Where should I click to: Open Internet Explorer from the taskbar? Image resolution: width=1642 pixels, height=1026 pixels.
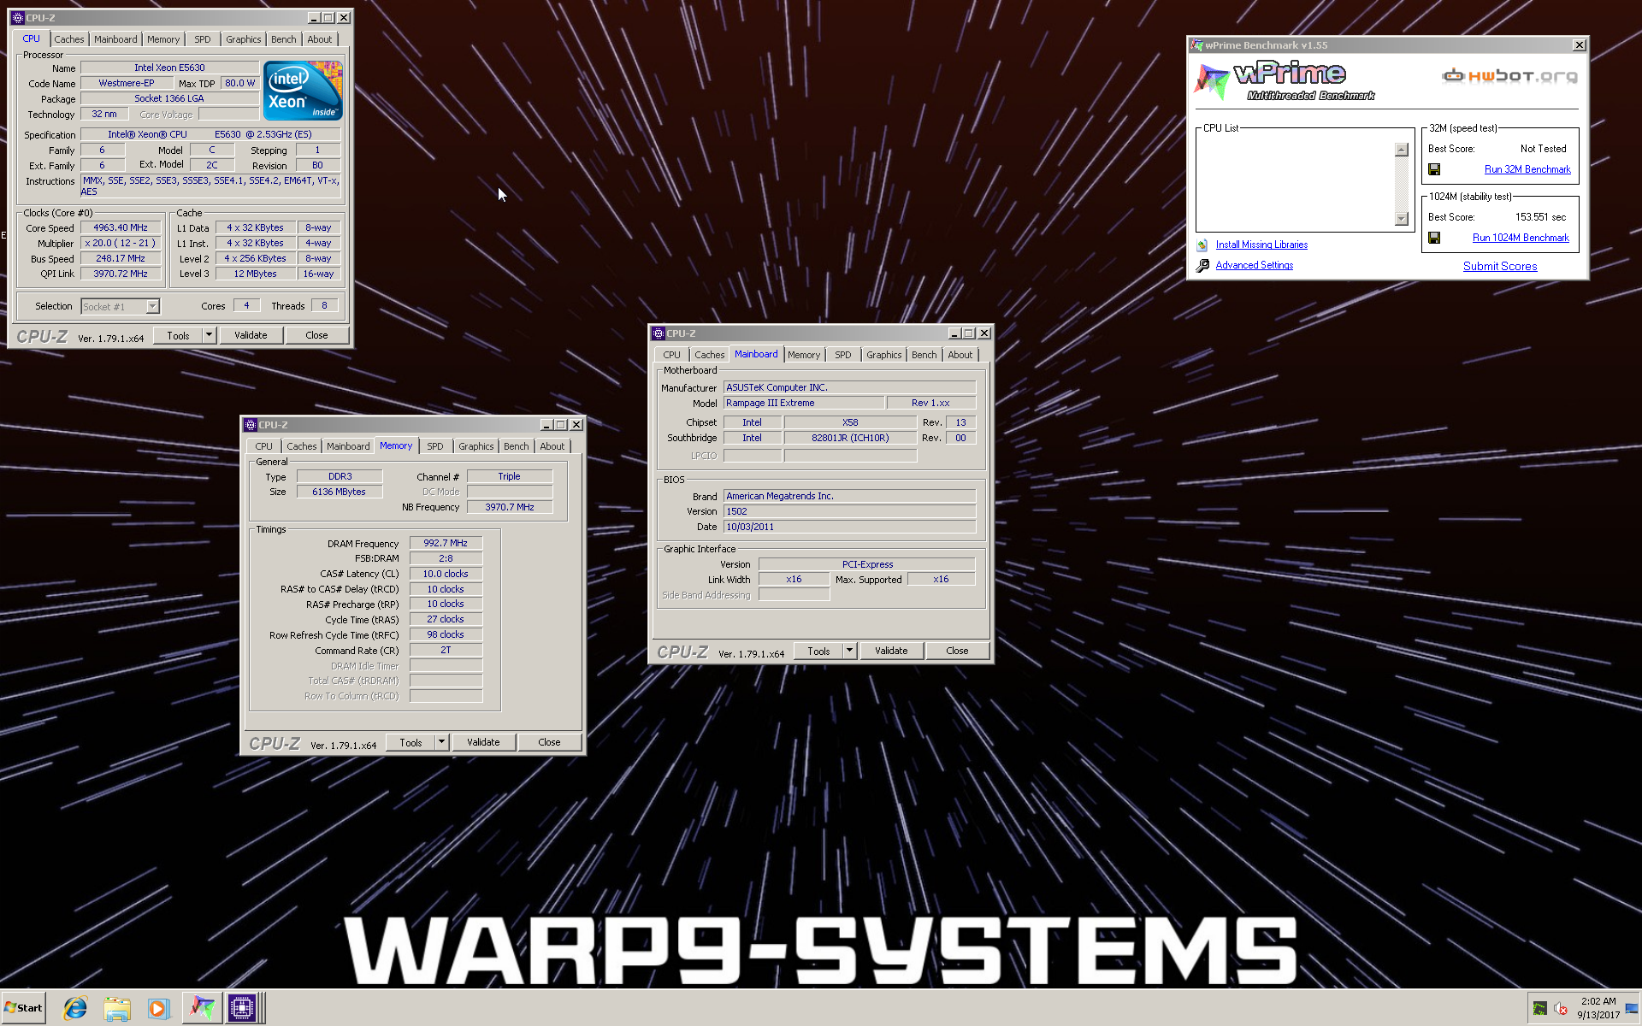tap(75, 1008)
